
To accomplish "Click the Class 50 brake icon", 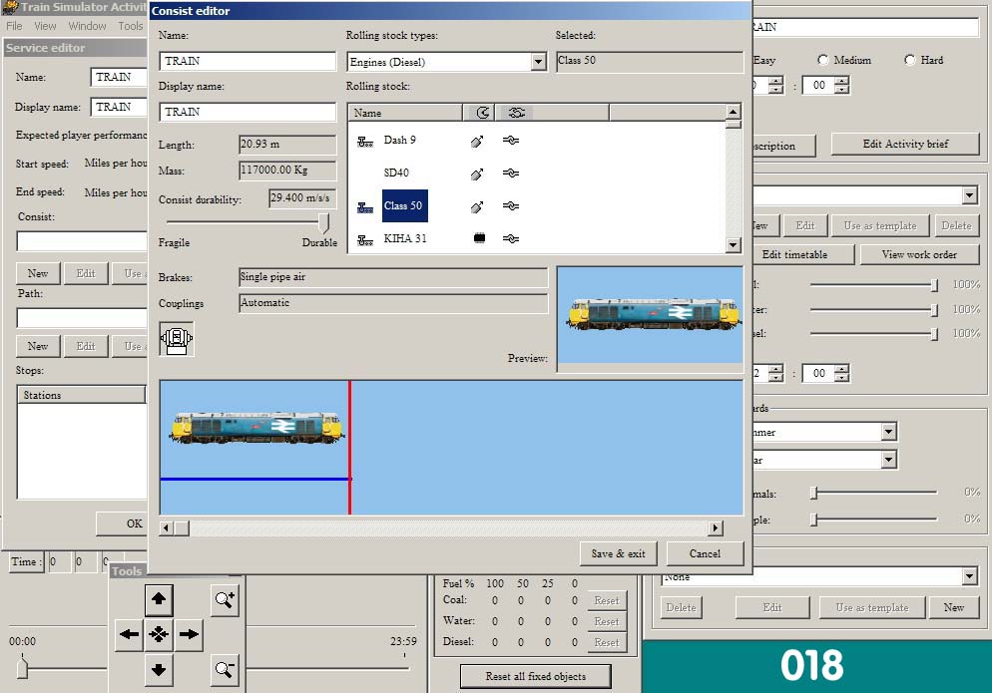I will (x=478, y=206).
